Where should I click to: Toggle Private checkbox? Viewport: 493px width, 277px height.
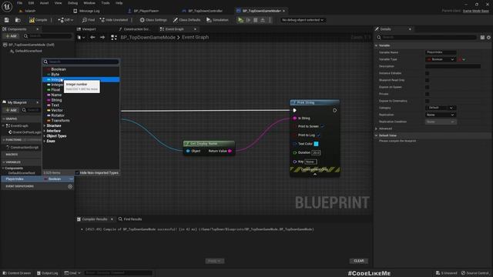(427, 94)
